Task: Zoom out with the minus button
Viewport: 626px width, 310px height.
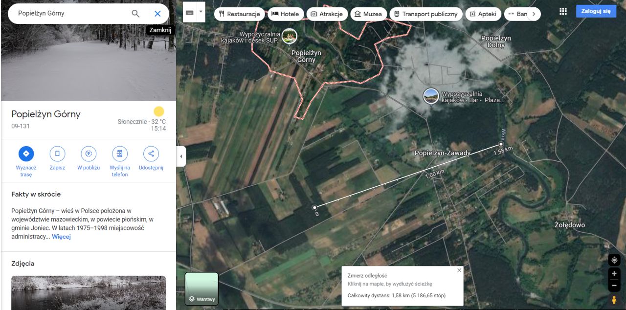Action: [614, 286]
